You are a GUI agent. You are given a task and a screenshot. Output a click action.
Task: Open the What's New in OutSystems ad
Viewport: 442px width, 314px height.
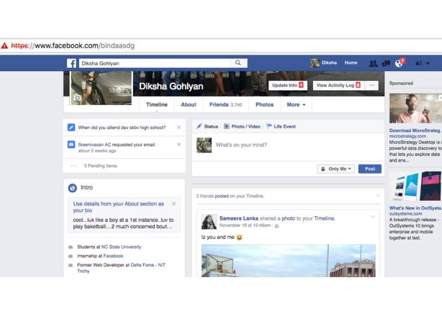[x=415, y=208]
